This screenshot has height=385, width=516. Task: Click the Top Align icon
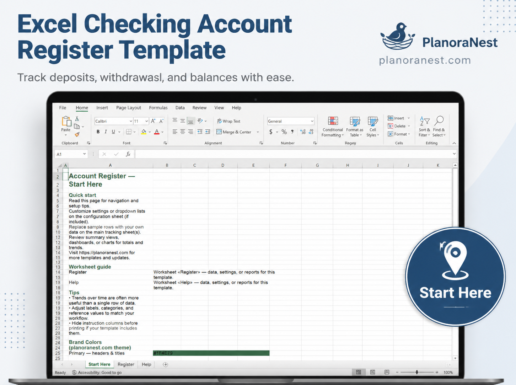(x=175, y=121)
